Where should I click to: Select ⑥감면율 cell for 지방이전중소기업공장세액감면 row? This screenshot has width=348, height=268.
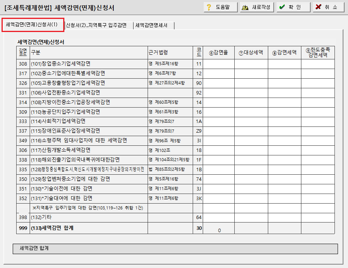click(x=219, y=103)
